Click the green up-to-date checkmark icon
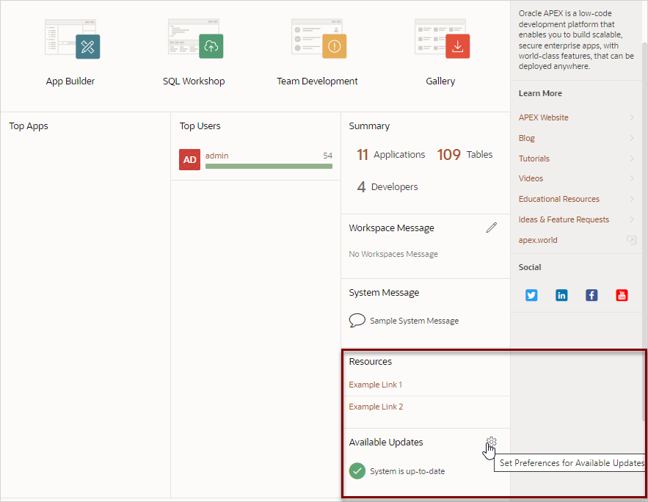 tap(357, 470)
